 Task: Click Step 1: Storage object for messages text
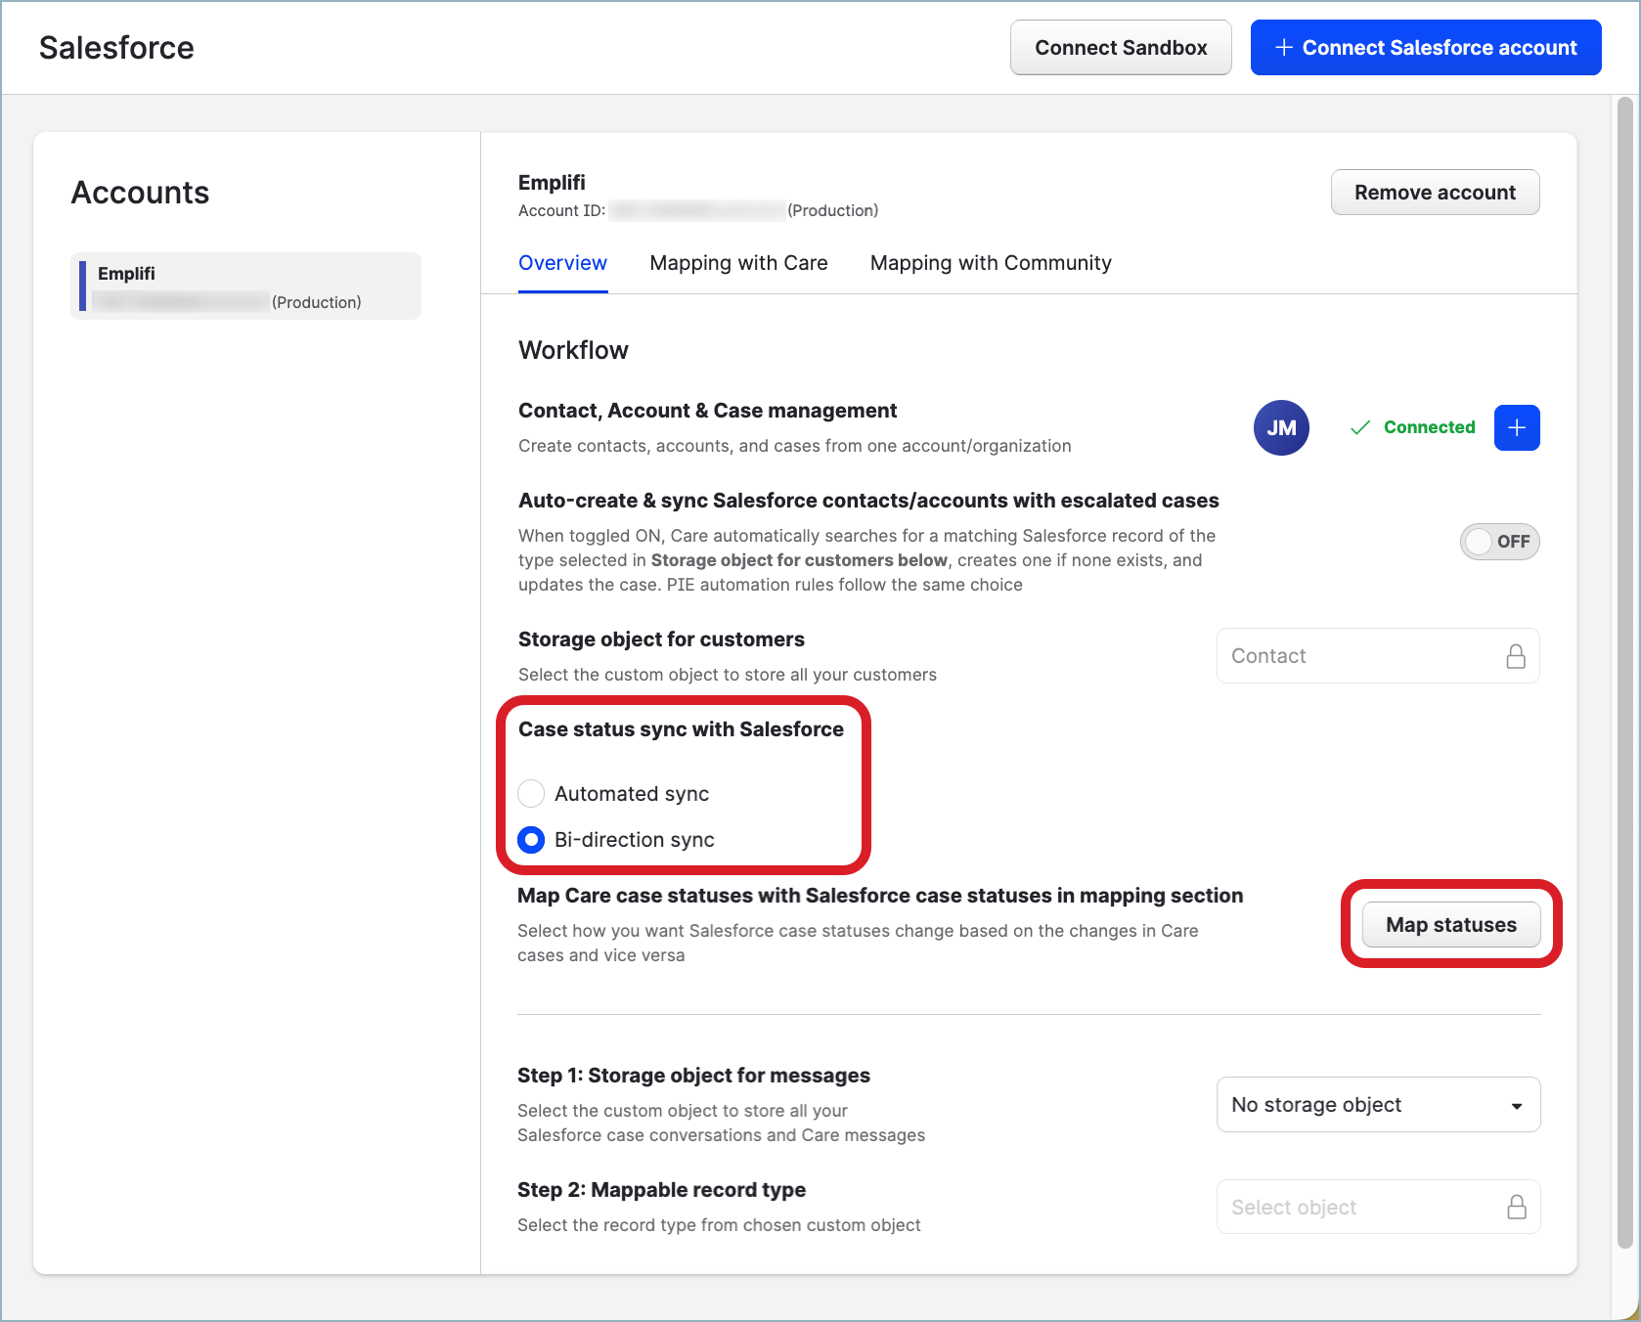tap(693, 1076)
